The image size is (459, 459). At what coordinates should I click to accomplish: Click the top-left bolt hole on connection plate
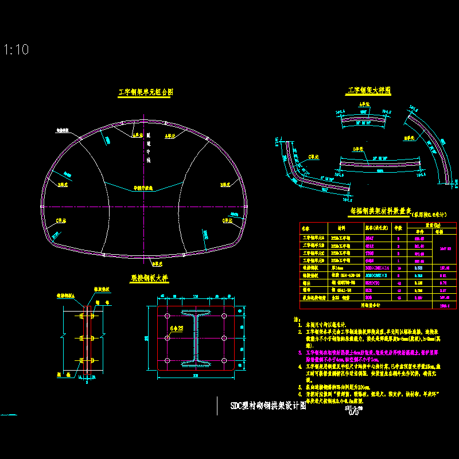[x=166, y=317]
